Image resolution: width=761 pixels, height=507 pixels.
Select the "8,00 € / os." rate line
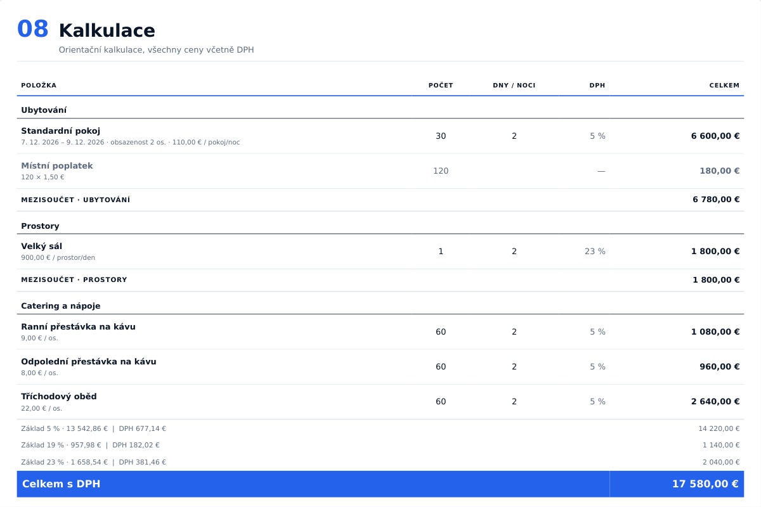pos(39,373)
